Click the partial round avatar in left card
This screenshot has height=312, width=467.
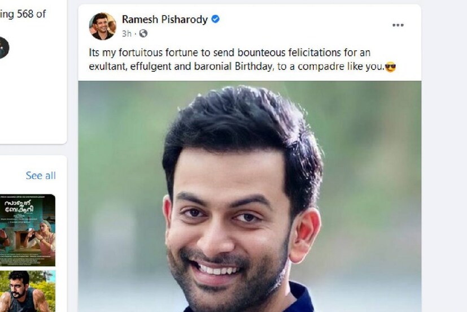3,47
